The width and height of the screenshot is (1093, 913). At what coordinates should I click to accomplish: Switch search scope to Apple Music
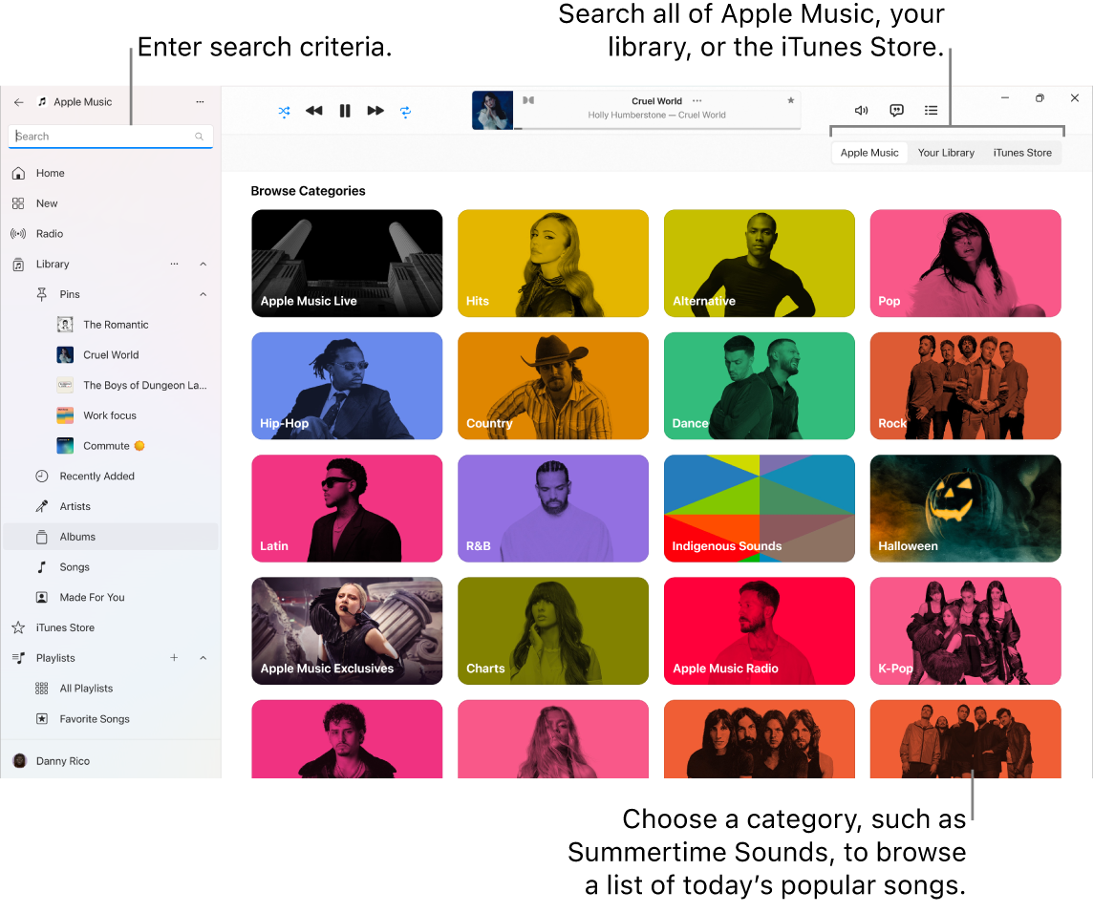[869, 153]
